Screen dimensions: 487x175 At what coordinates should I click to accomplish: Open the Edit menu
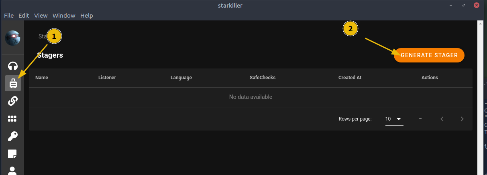point(24,16)
